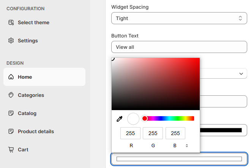Click the B channel label
Screen dimensions: 251x168
point(175,146)
